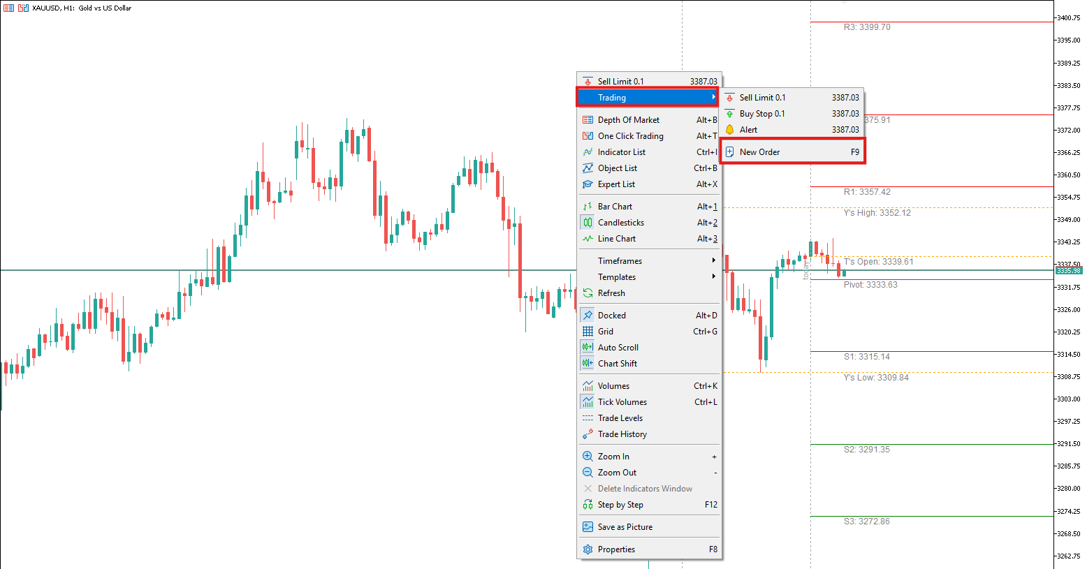Choose Save as Picture menu entry
Screen dimensions: 1087x569
tap(625, 527)
